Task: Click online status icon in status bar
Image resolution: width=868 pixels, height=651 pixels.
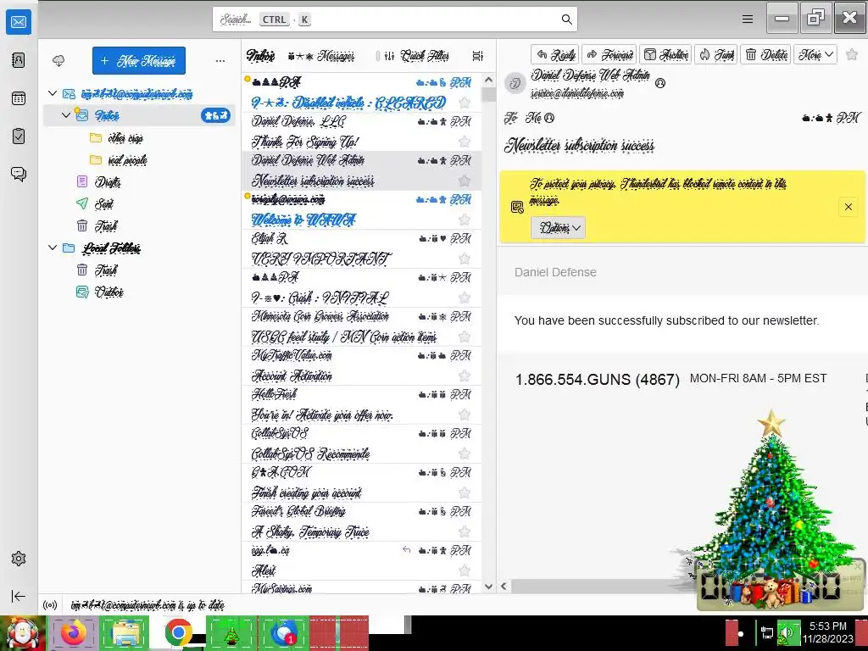Action: tap(50, 605)
